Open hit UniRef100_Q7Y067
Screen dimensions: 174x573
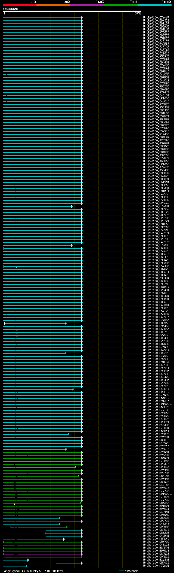[x=156, y=18]
